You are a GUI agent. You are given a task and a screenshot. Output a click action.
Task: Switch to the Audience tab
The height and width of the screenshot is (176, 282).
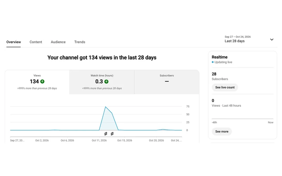coord(58,42)
